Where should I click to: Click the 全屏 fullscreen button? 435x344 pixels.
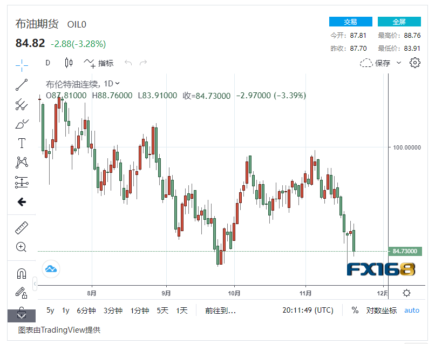(x=399, y=22)
